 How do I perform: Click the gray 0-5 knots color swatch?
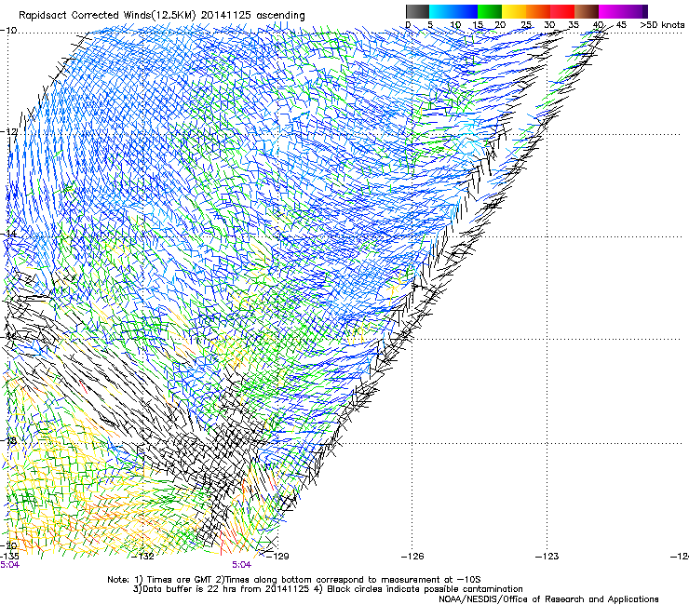[417, 11]
